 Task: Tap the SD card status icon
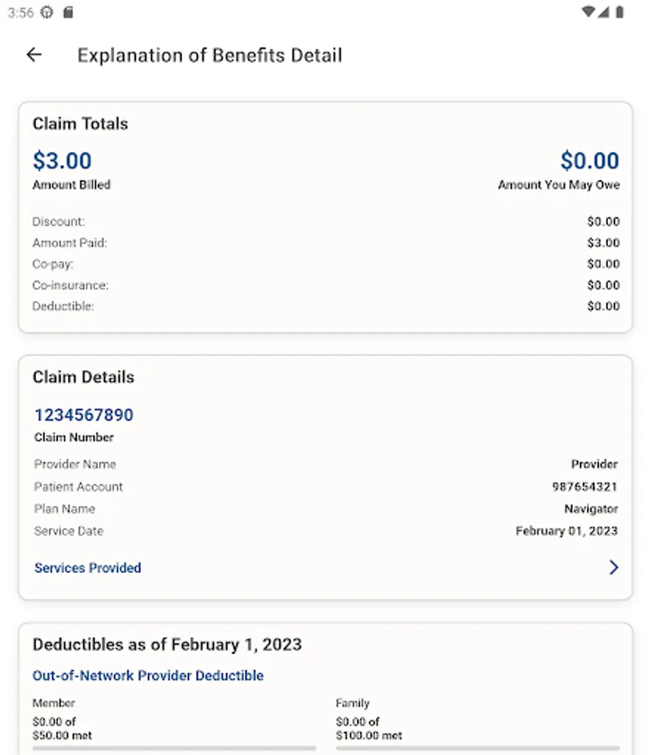click(x=68, y=13)
